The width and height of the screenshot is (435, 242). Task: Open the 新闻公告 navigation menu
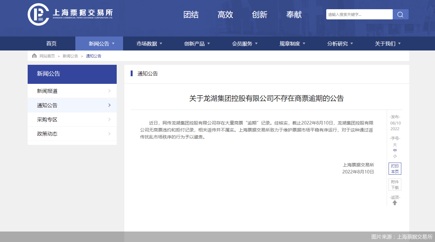pos(99,44)
